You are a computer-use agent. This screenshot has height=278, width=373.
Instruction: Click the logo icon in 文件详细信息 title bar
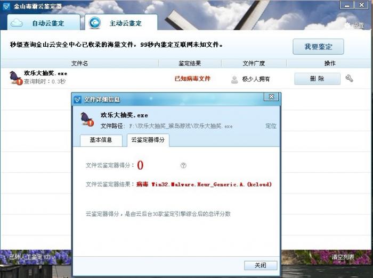point(77,99)
